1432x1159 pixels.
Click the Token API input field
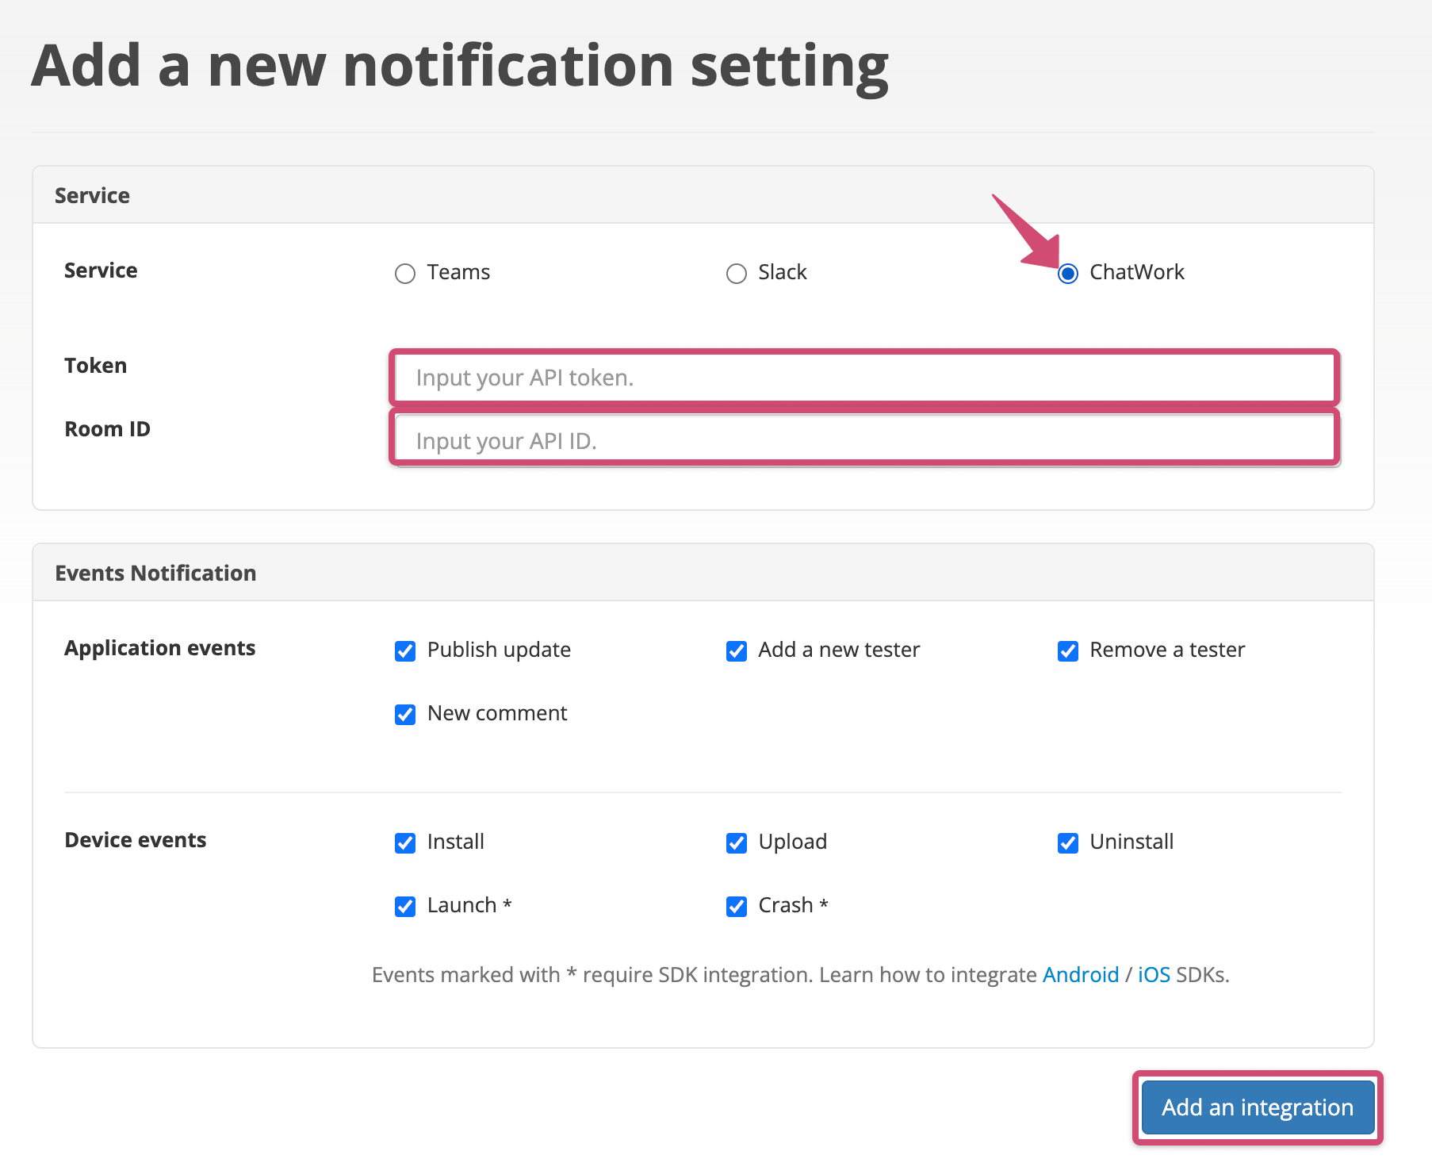pyautogui.click(x=863, y=378)
